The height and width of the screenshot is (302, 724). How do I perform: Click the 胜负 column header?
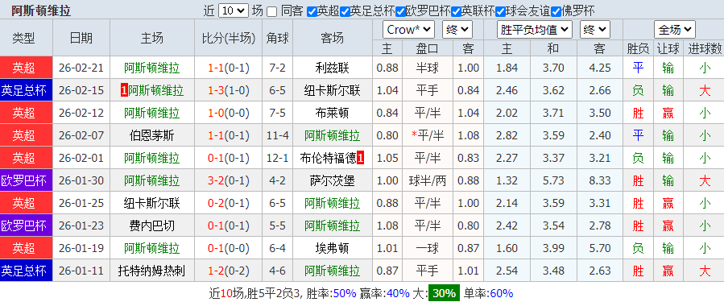[x=638, y=48]
